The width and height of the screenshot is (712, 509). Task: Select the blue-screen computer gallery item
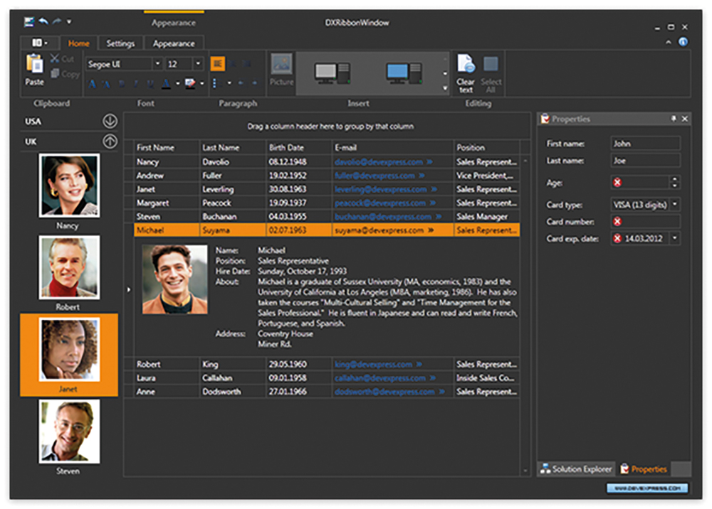(x=404, y=72)
